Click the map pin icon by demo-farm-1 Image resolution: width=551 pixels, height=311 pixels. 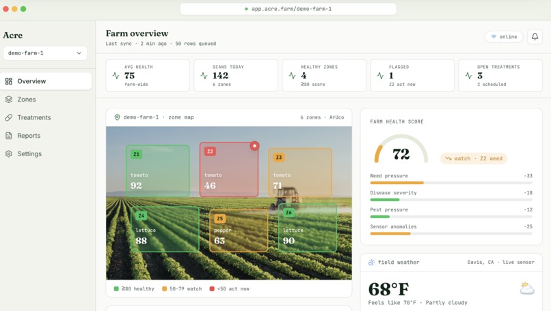tap(117, 117)
